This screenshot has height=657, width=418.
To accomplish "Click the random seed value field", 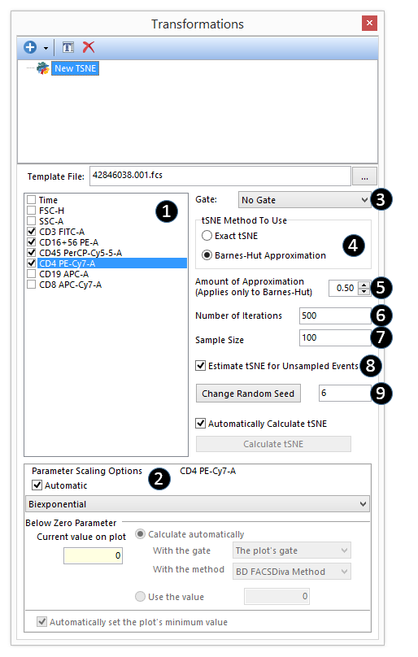I will pyautogui.click(x=345, y=393).
